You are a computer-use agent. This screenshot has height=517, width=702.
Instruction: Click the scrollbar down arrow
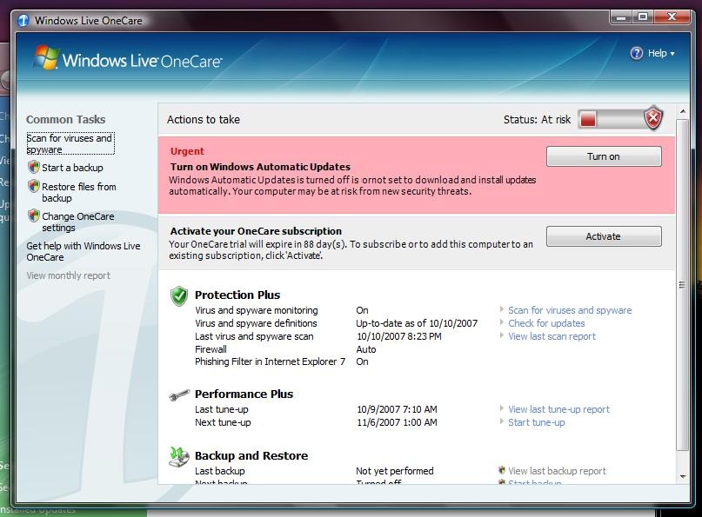(682, 476)
